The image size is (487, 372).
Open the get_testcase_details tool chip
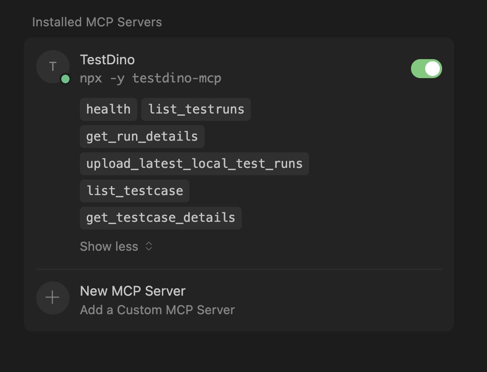click(x=161, y=218)
